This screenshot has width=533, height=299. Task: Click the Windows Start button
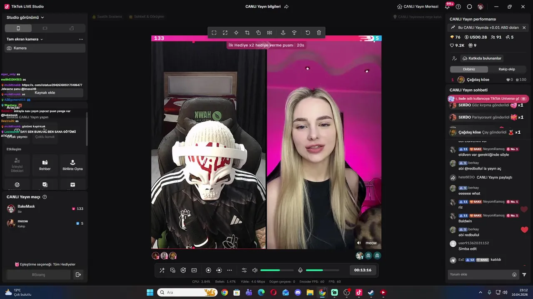150,292
